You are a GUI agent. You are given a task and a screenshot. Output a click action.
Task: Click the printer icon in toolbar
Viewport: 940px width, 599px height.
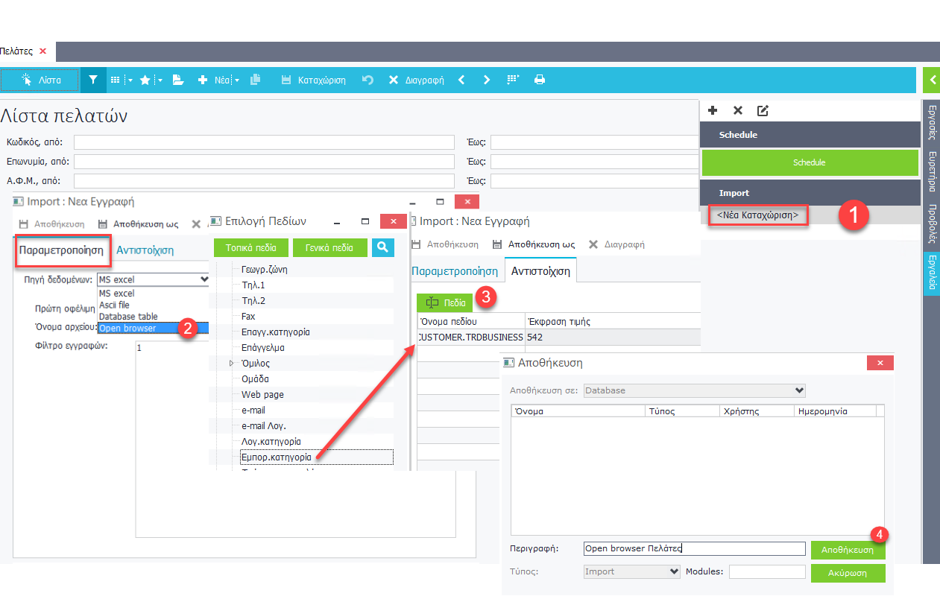[540, 80]
